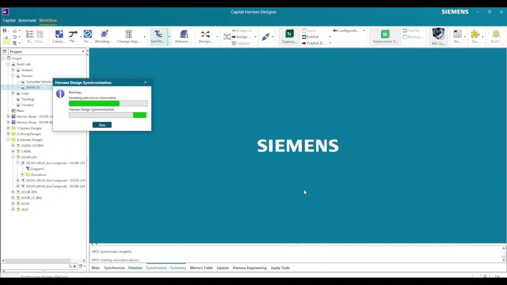Open the Teamcenter Tc icon

289,34
